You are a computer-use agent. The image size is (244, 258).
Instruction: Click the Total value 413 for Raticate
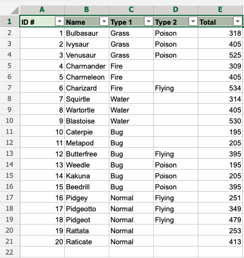click(220, 242)
